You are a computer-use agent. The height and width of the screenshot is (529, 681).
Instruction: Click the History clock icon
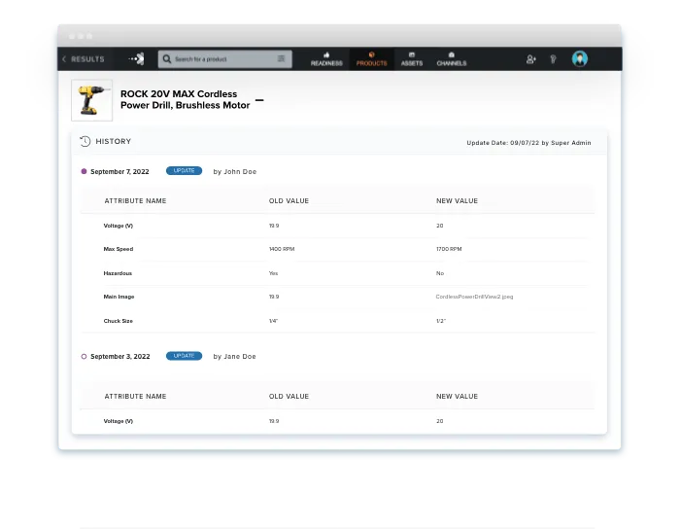click(x=85, y=141)
